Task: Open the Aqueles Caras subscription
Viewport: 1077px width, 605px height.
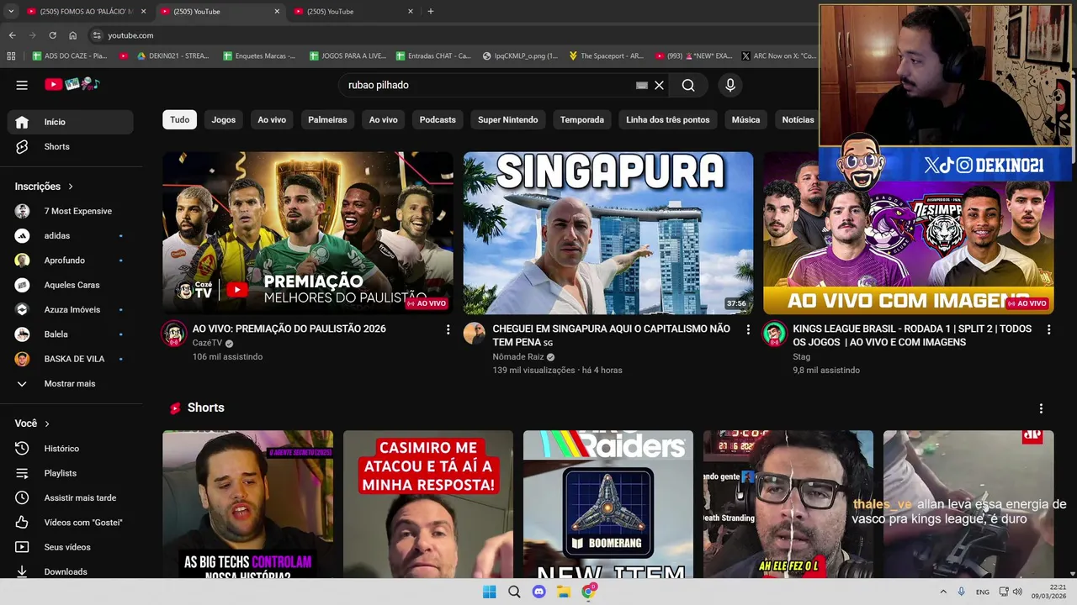Action: tap(71, 285)
